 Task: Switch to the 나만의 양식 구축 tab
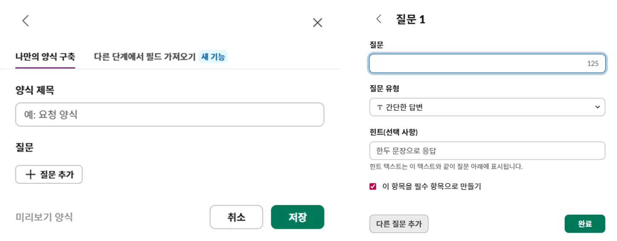[45, 57]
